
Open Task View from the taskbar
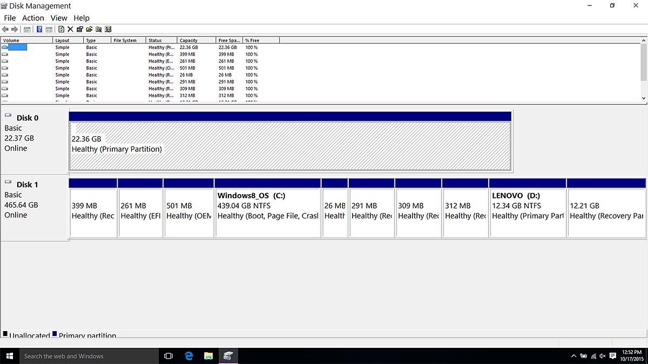(168, 356)
